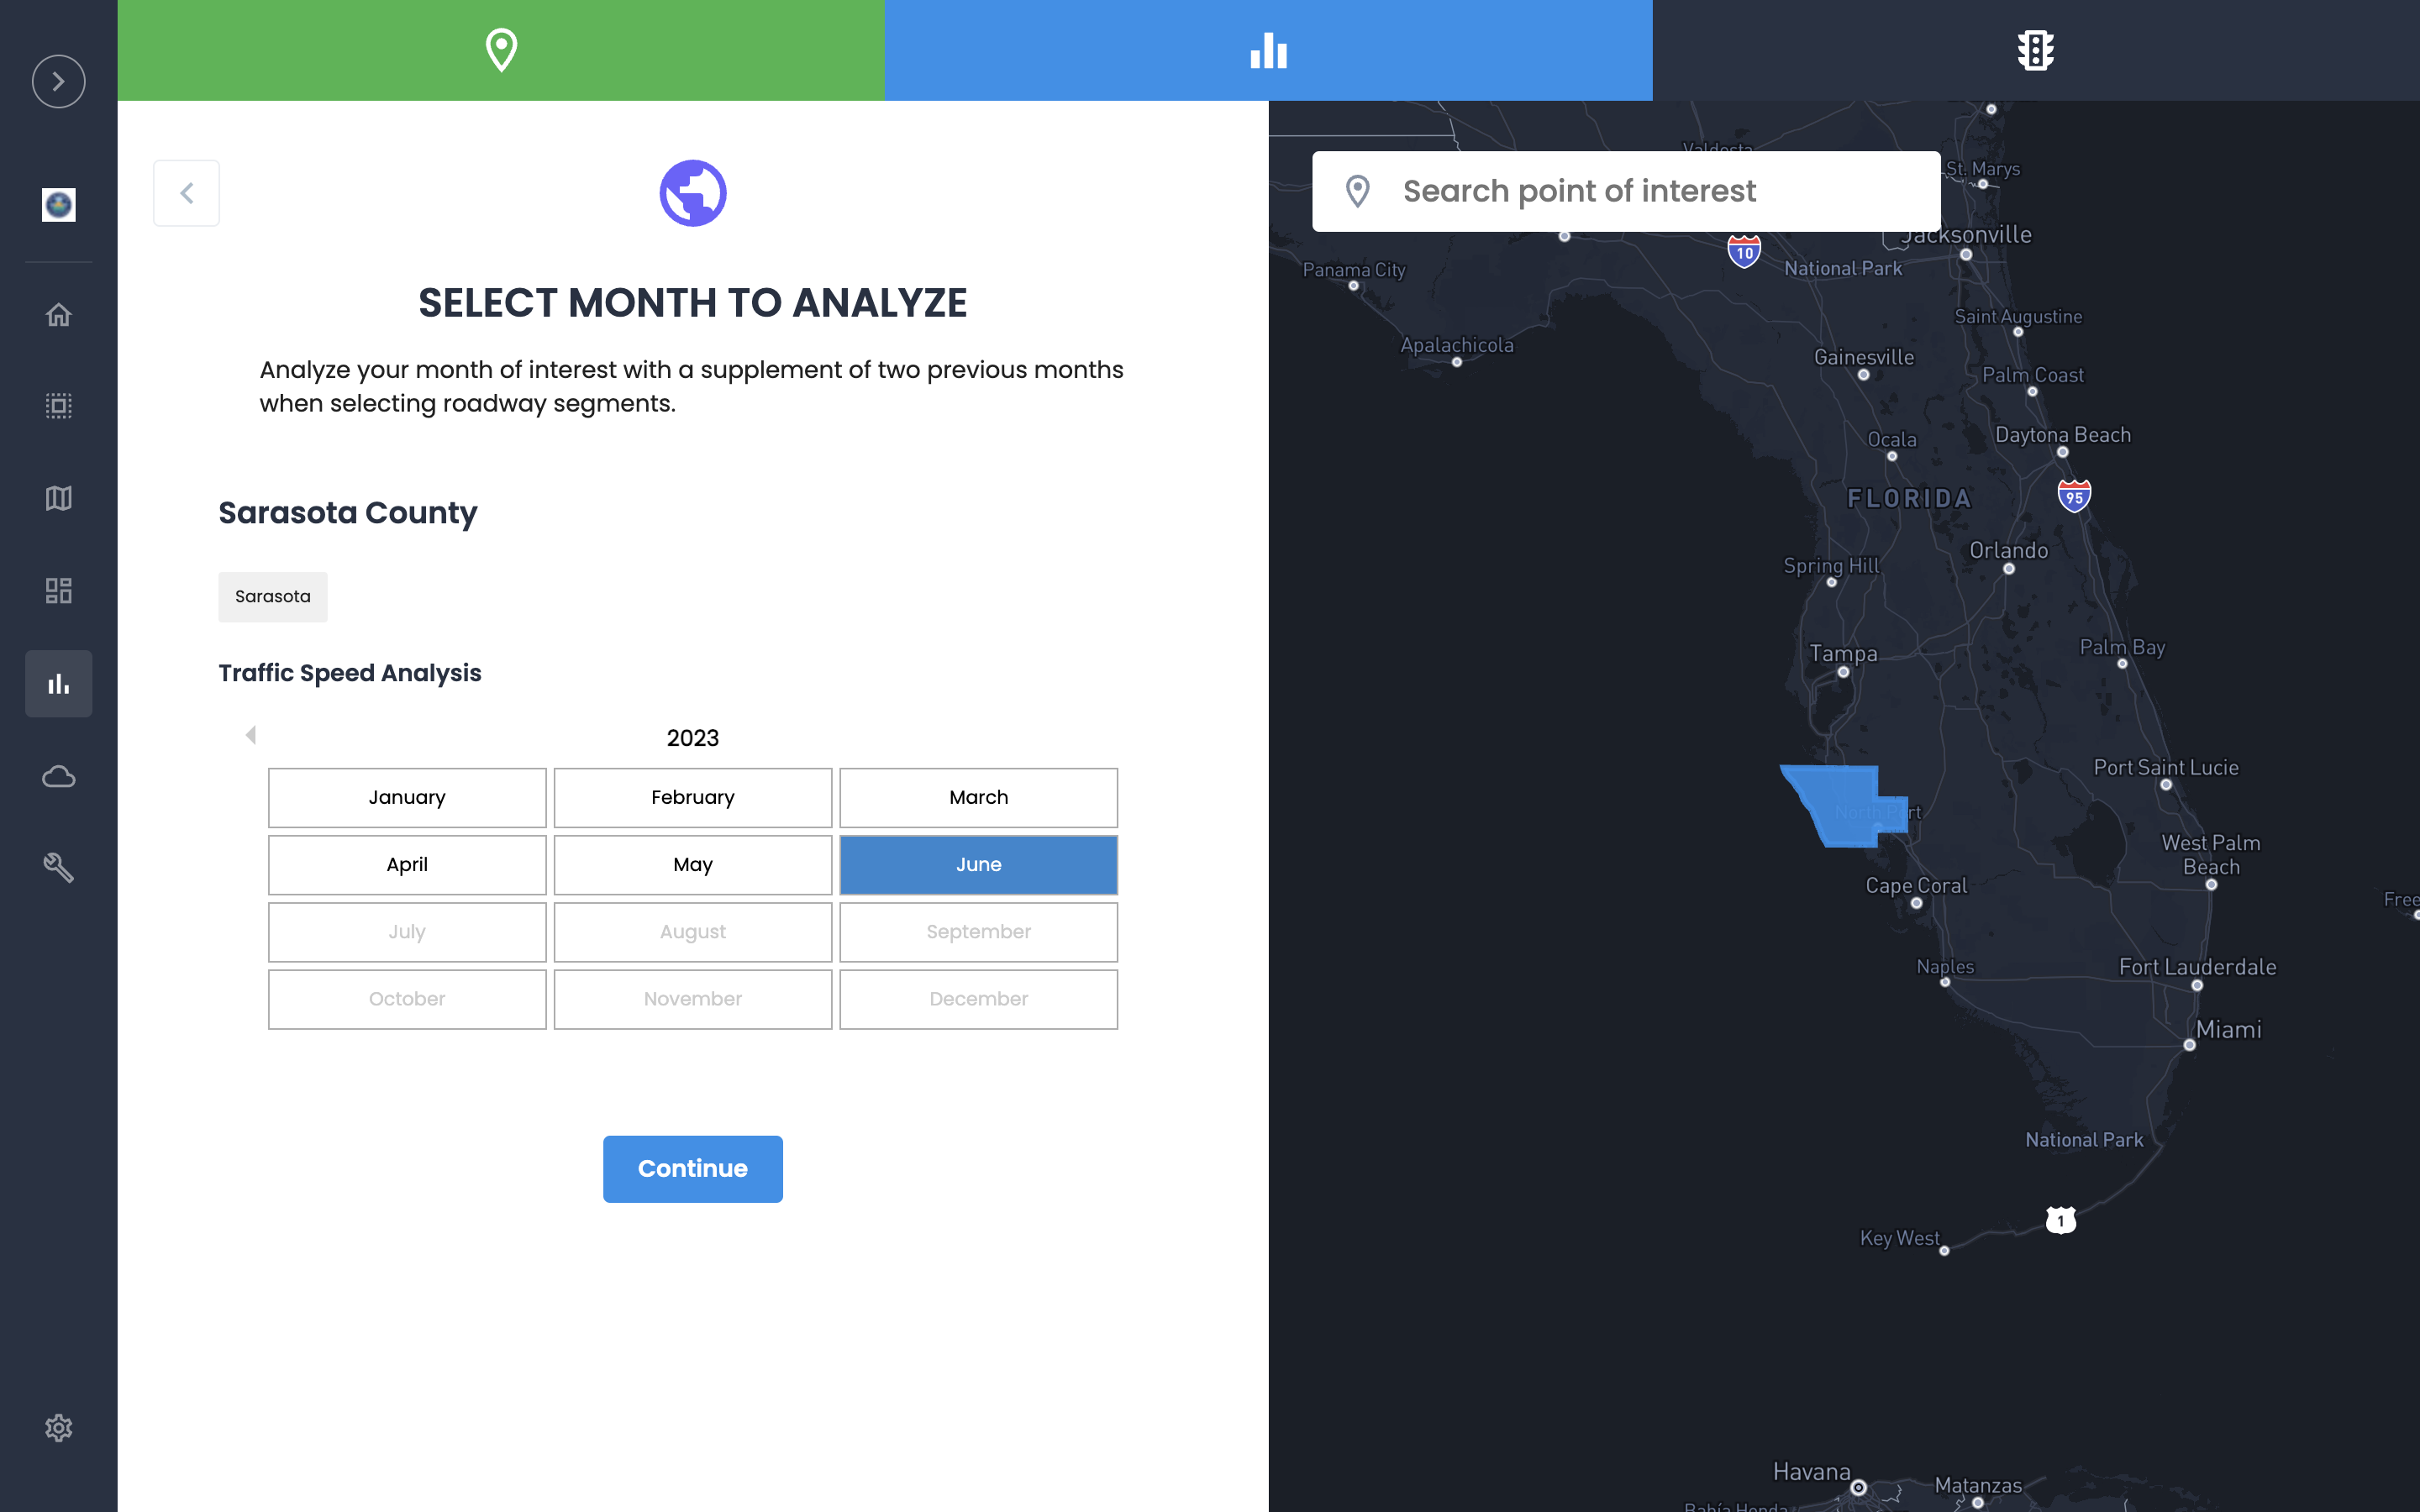Expand the sidebar with chevron button
The image size is (2420, 1512).
pos(58,81)
